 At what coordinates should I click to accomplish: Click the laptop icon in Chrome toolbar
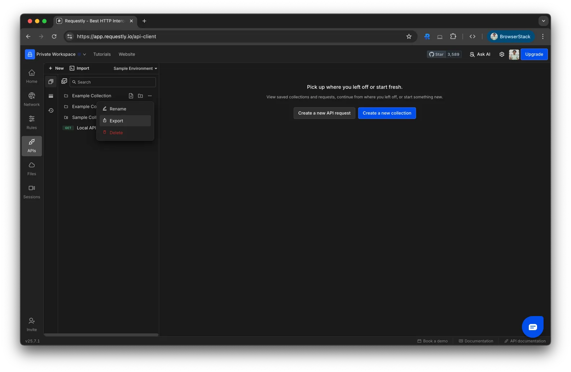pyautogui.click(x=440, y=36)
